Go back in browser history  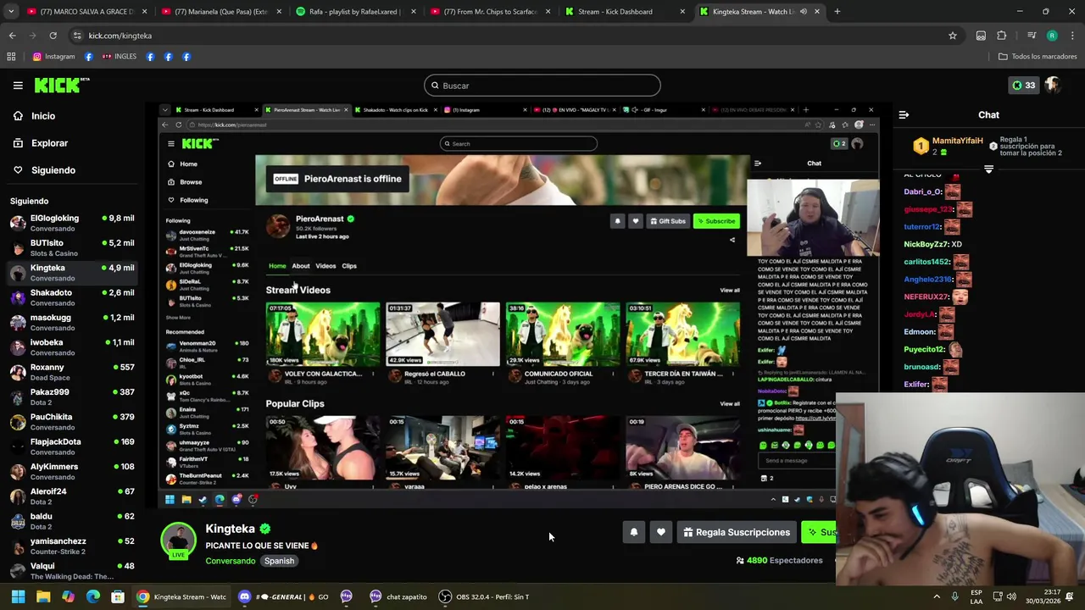click(12, 36)
